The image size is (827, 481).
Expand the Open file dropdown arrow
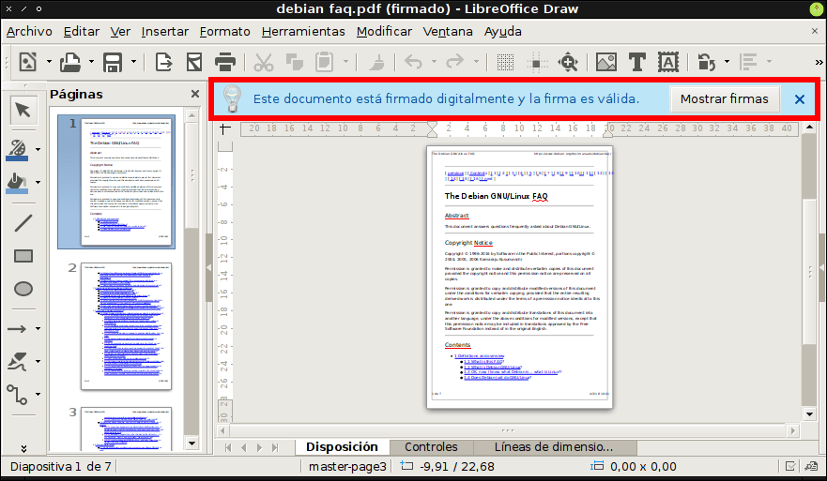click(x=91, y=62)
